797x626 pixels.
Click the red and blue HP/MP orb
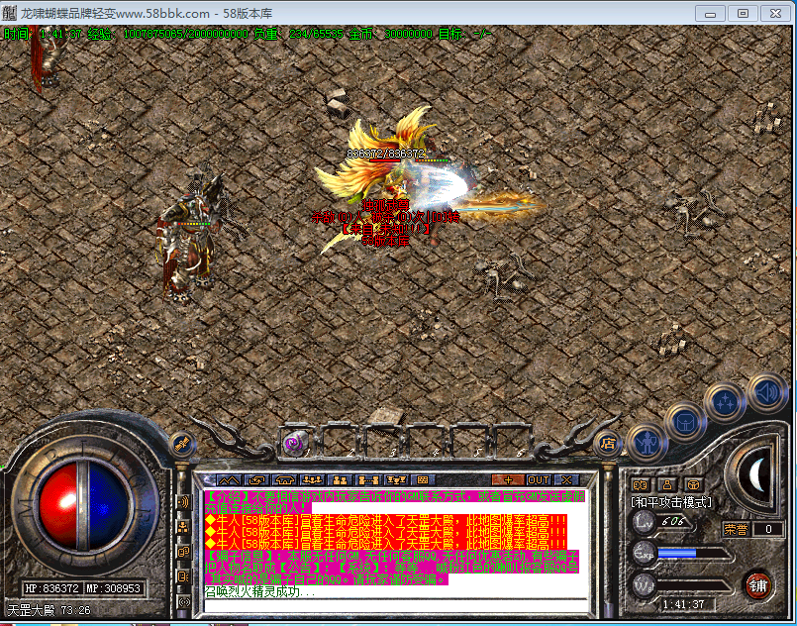pyautogui.click(x=84, y=504)
